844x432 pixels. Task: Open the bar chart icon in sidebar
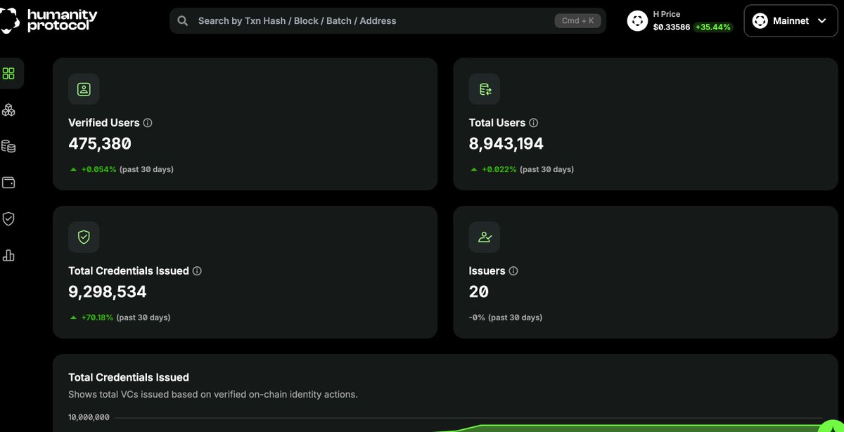tap(9, 256)
